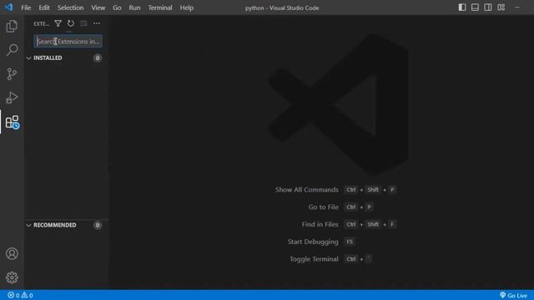Open the Selection menu
The width and height of the screenshot is (534, 300).
70,7
